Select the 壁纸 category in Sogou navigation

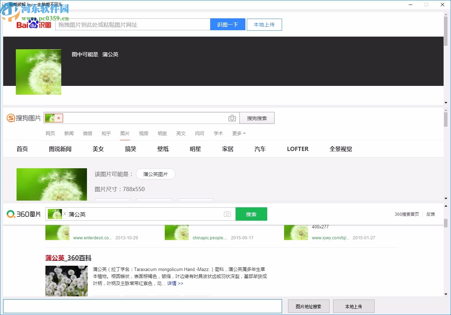(163, 149)
